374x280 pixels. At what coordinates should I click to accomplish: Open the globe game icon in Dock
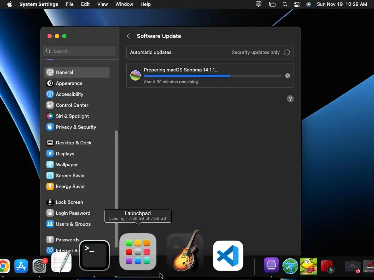(x=290, y=266)
